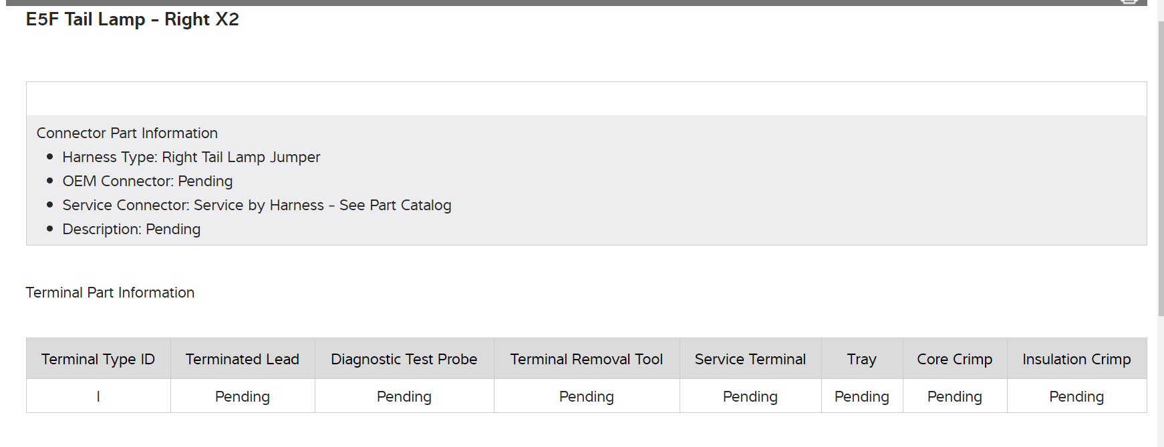Click the Description: Pending line

click(x=131, y=229)
